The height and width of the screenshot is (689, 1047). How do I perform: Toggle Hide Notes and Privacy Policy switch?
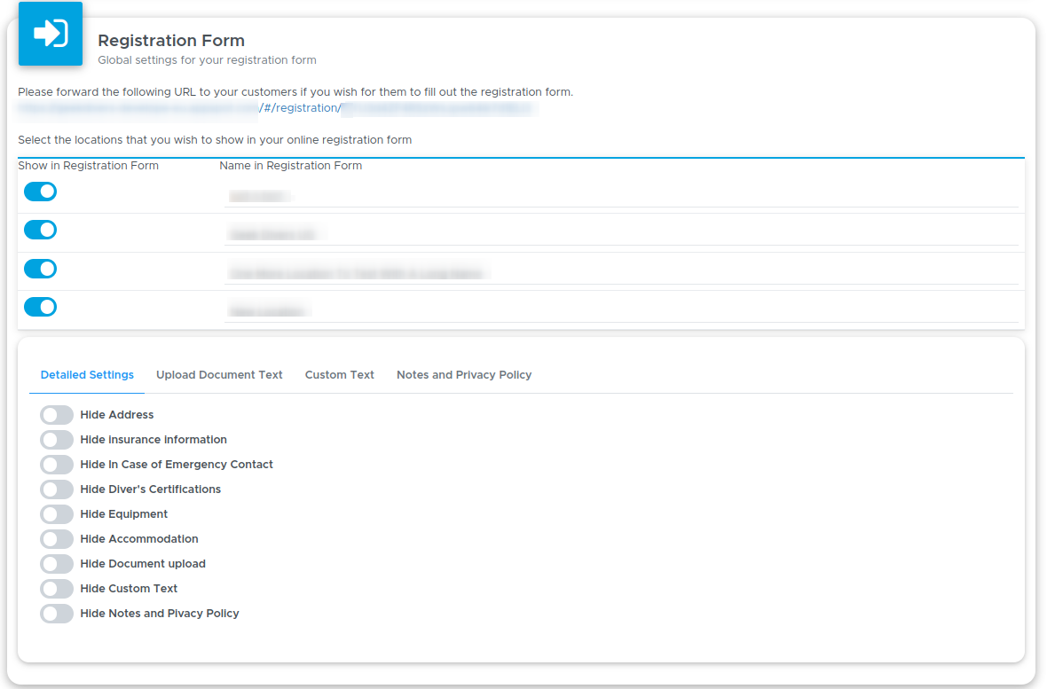point(56,614)
